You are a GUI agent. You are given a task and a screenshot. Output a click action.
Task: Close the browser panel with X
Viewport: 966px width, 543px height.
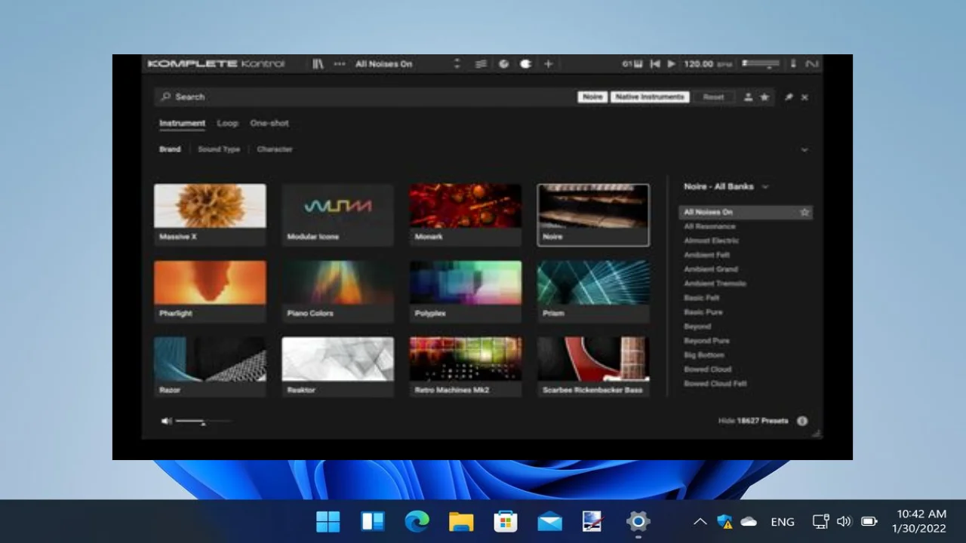804,97
